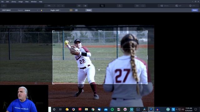Open the Library menu in menu bar
This screenshot has height=112, width=200.
tap(13, 2)
